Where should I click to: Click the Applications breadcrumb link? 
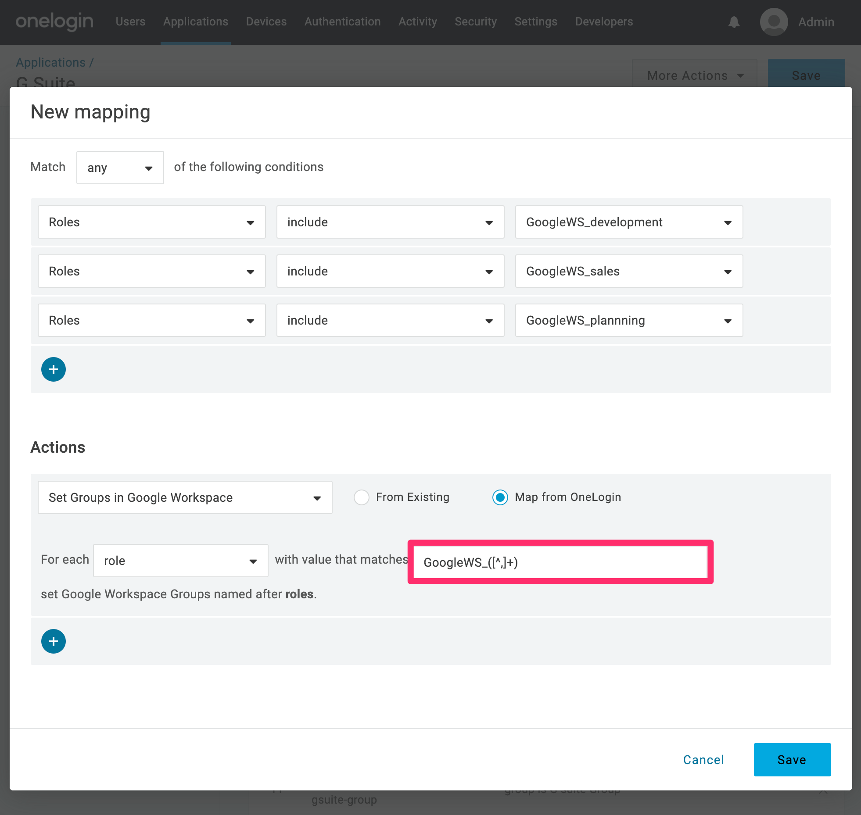point(51,62)
